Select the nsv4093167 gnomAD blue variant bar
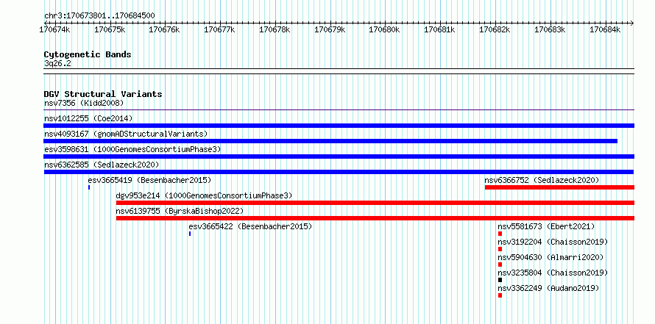 [x=330, y=141]
